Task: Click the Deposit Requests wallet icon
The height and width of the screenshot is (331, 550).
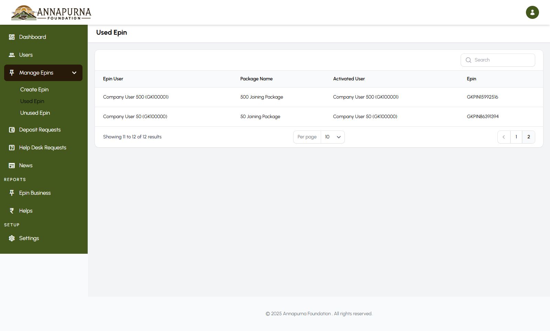Action: click(x=12, y=130)
